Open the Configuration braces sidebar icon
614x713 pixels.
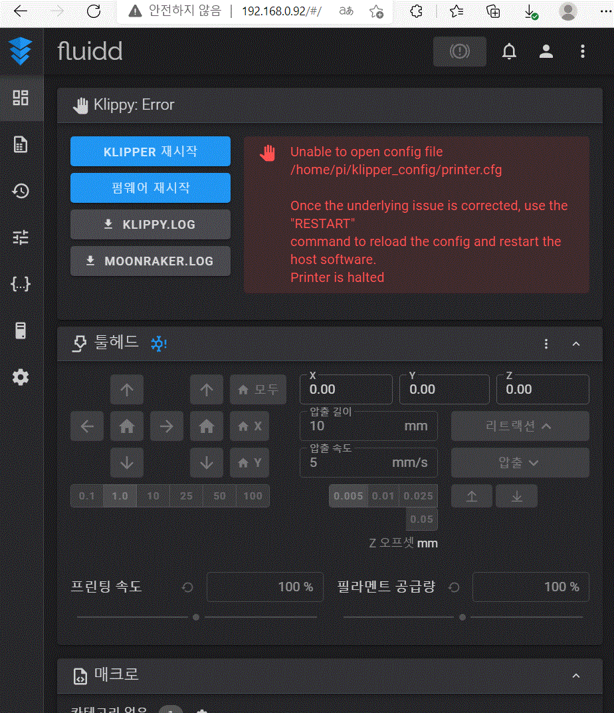click(21, 284)
